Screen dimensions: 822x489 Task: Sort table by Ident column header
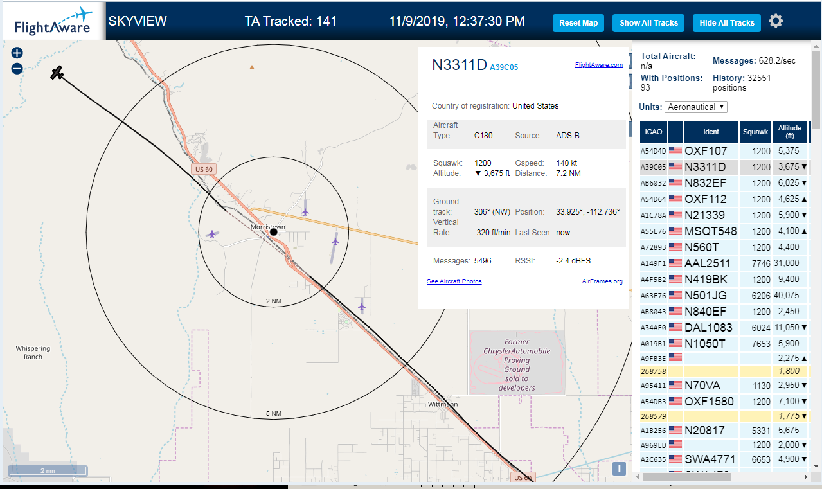[x=711, y=132]
